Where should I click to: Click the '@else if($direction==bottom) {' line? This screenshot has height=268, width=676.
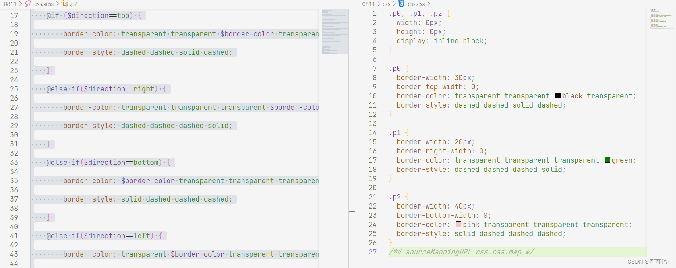pyautogui.click(x=108, y=162)
